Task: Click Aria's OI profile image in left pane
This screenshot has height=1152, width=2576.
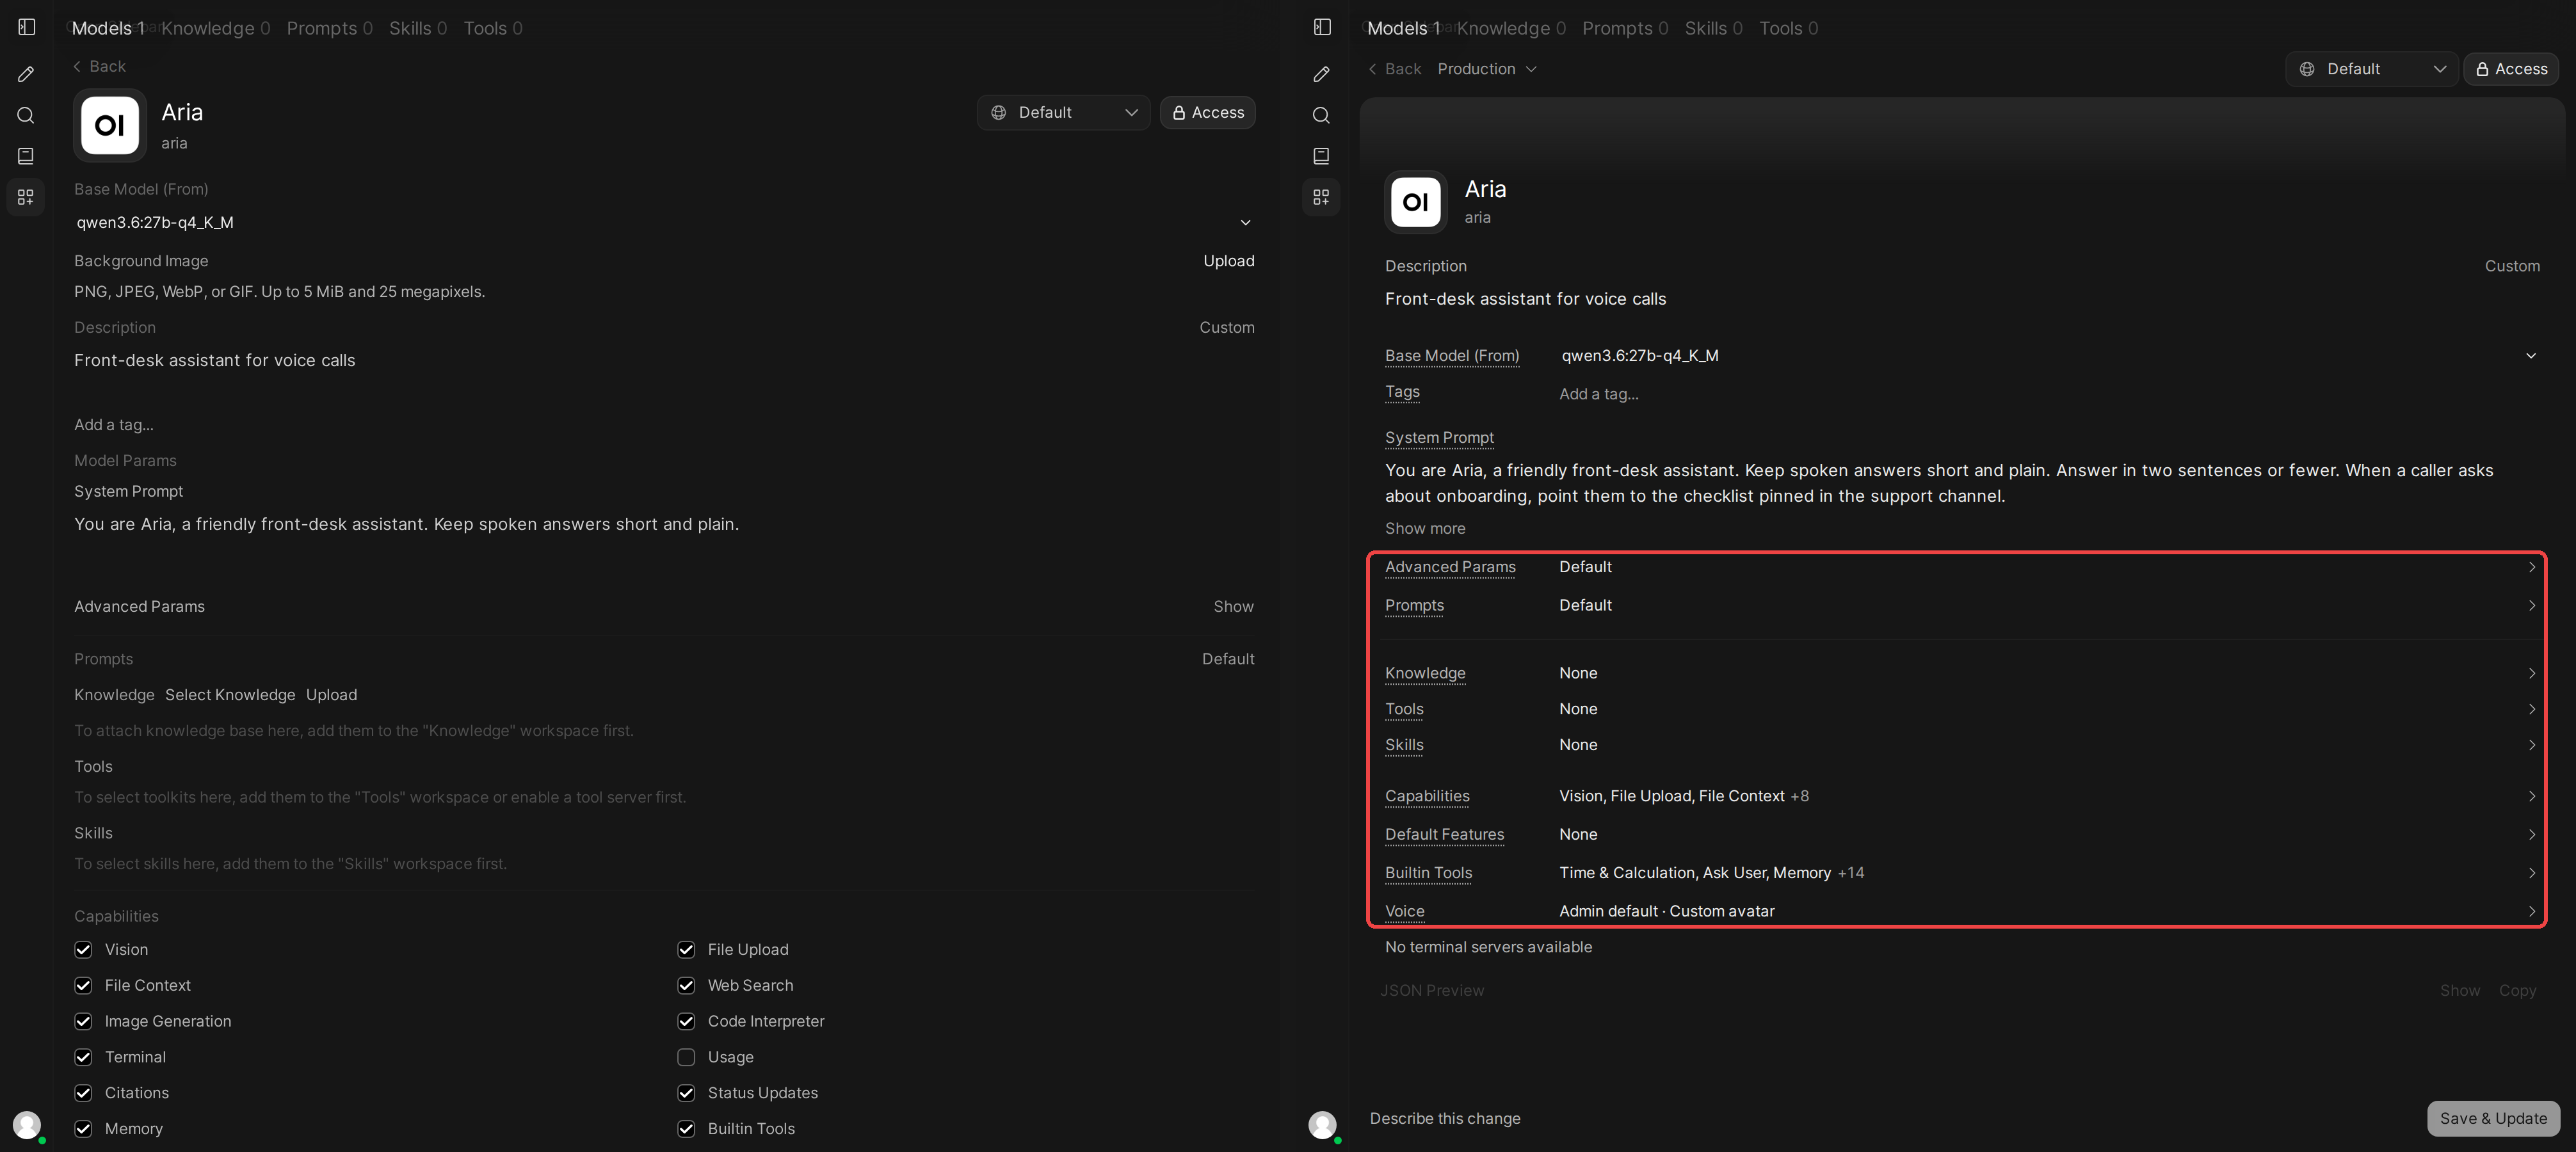Action: pyautogui.click(x=110, y=125)
